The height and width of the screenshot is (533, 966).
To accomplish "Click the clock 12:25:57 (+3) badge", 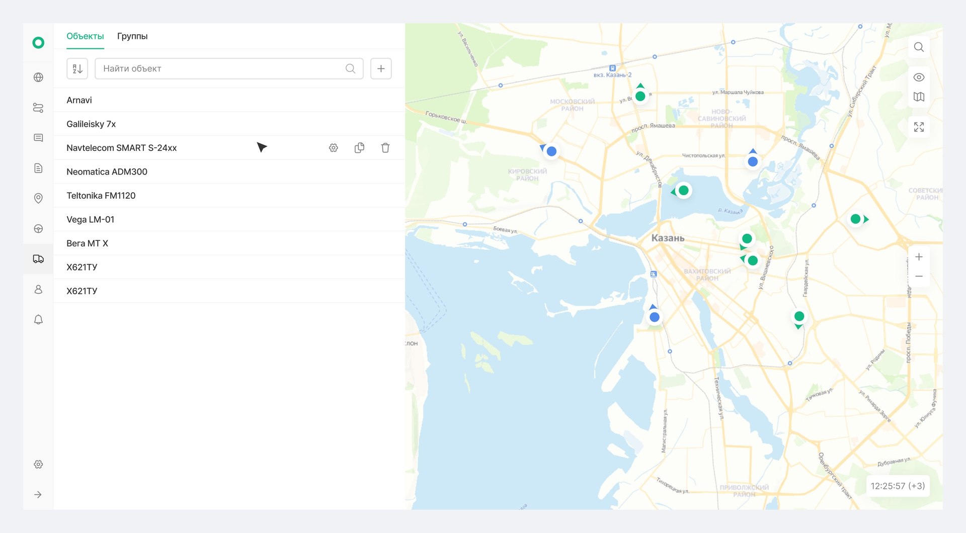I will click(898, 486).
